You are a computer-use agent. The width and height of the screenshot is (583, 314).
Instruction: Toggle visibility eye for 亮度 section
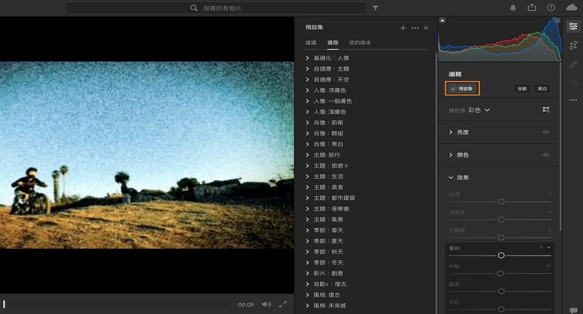click(x=546, y=132)
